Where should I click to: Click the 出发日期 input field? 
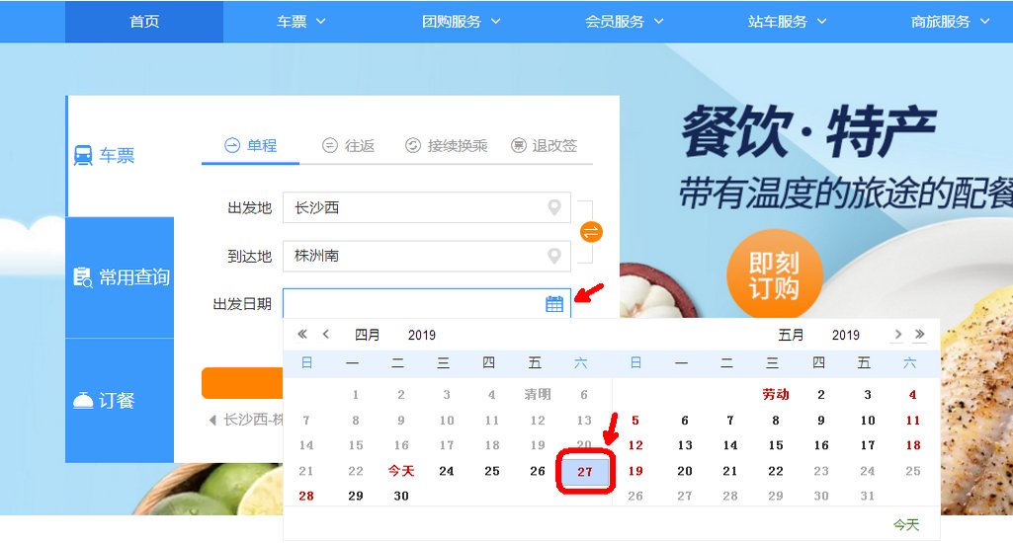pyautogui.click(x=426, y=303)
